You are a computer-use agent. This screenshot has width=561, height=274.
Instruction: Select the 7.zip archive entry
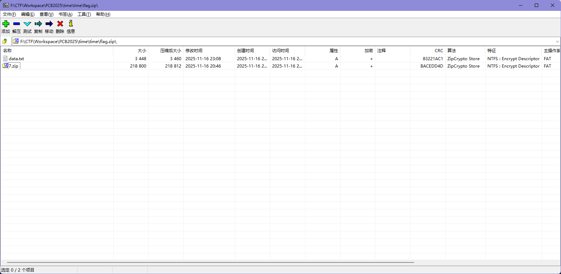[x=13, y=66]
